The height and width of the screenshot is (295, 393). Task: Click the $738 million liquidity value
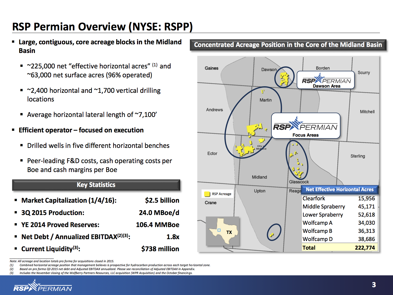(160, 249)
